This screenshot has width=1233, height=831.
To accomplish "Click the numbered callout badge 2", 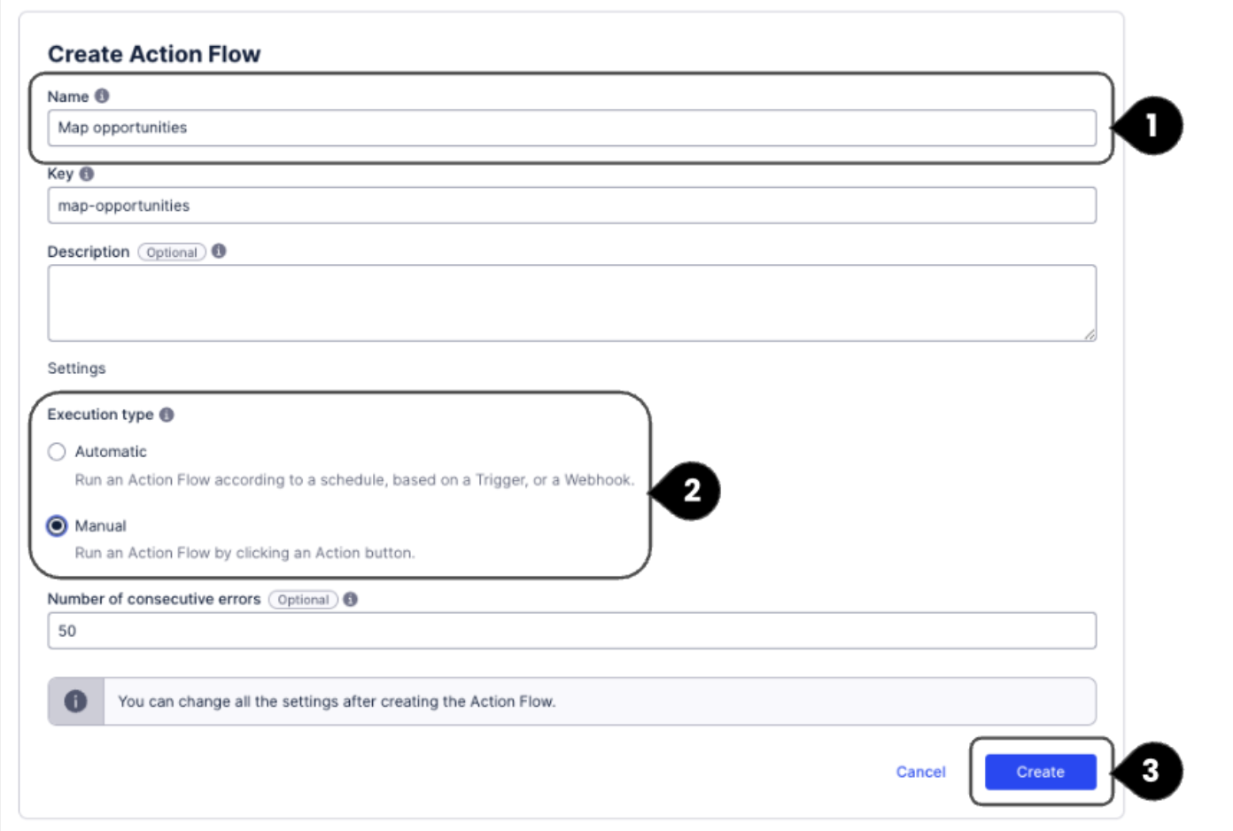I will click(x=692, y=491).
